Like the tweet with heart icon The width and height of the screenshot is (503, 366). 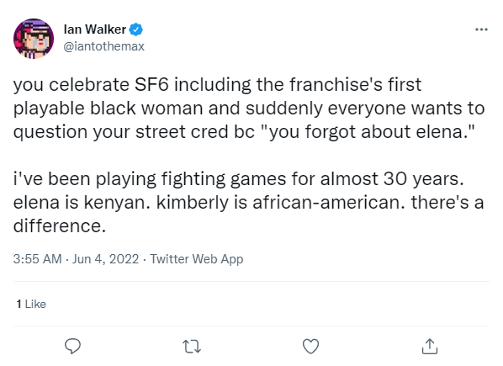point(311,346)
